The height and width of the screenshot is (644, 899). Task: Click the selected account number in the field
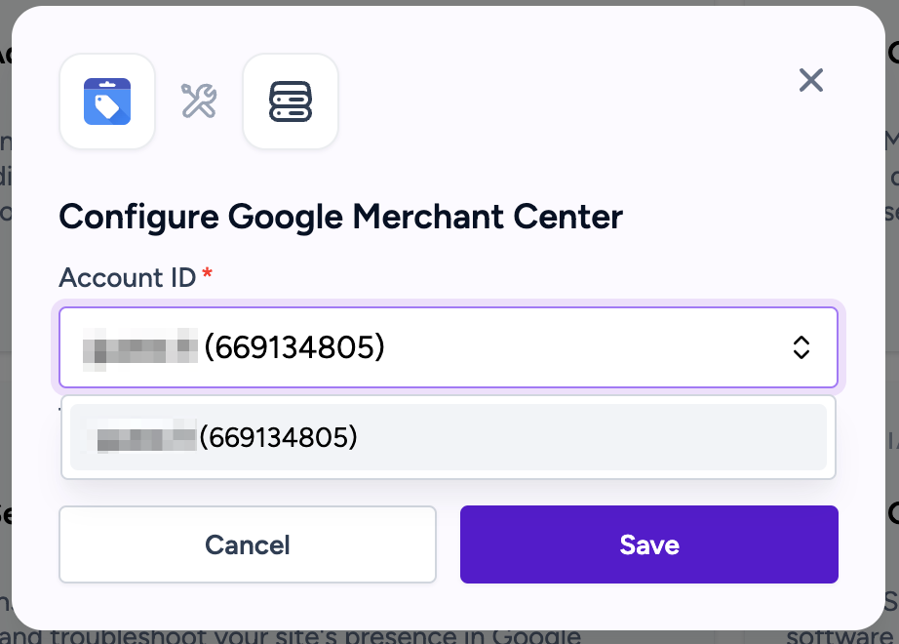[x=293, y=346]
